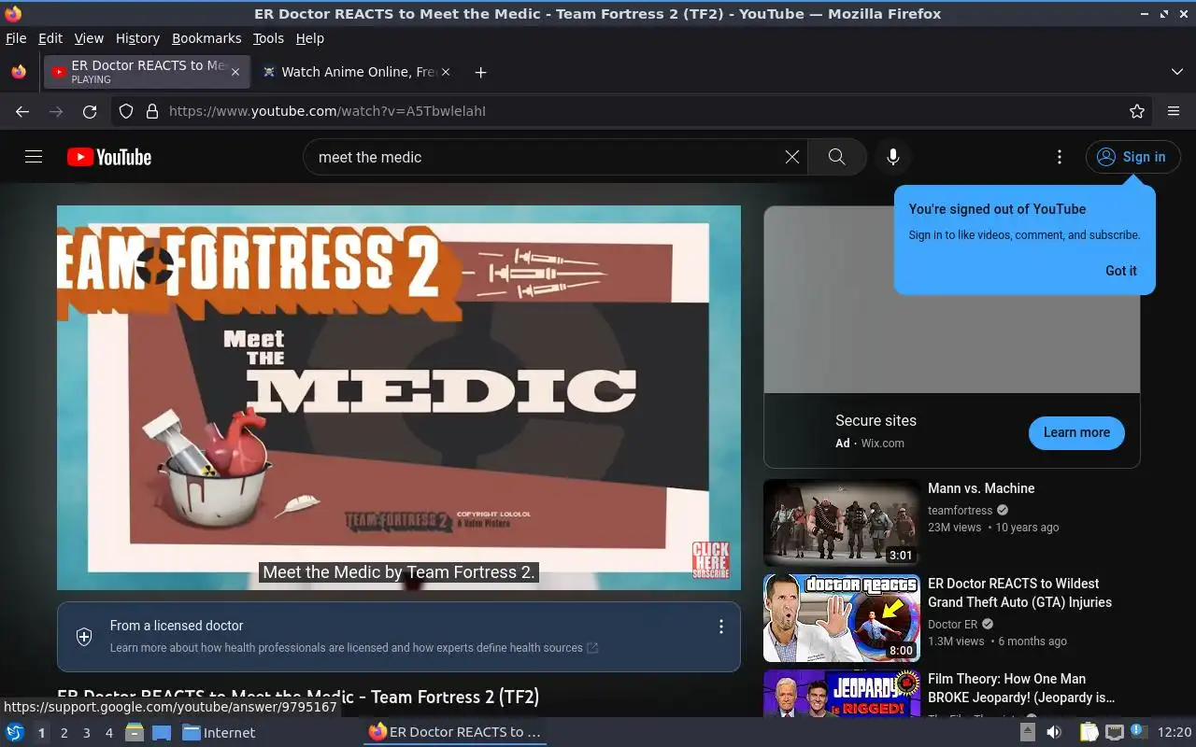Open the desktop start menu icon

pos(15,733)
